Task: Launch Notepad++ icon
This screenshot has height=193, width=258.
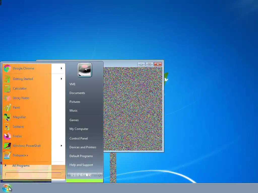Action: (7, 155)
